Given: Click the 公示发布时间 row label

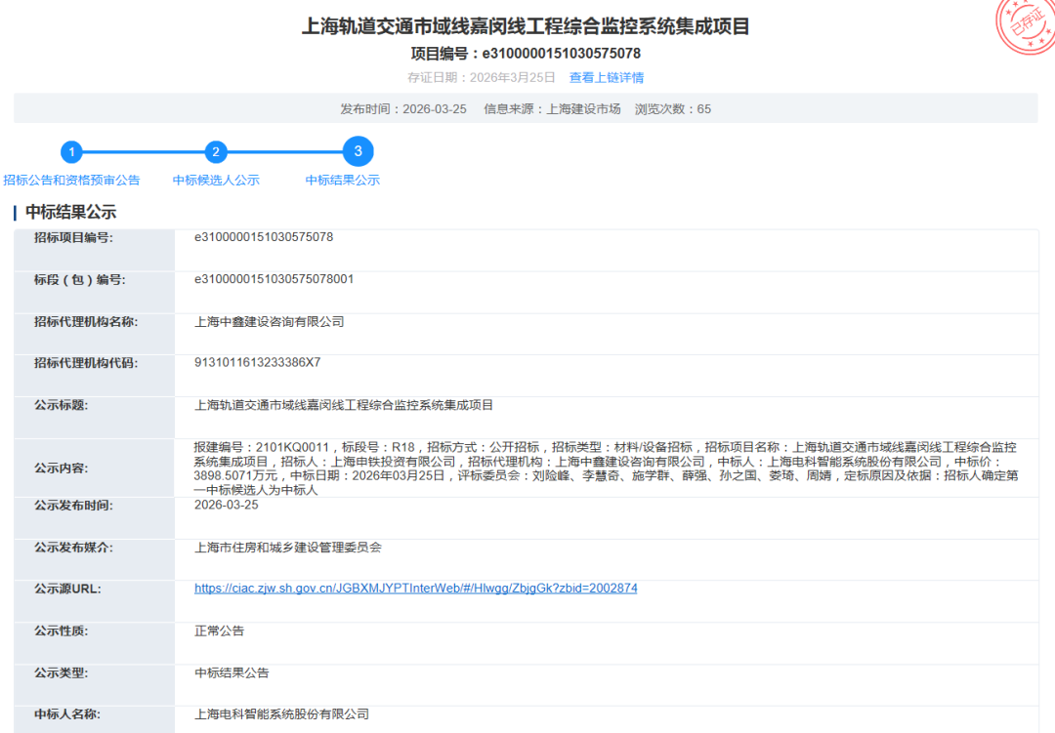Looking at the screenshot, I should [73, 506].
